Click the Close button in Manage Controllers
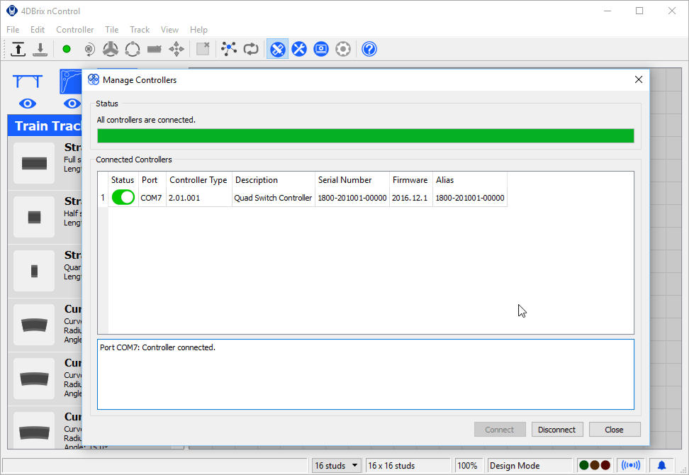This screenshot has width=689, height=475. [x=615, y=430]
